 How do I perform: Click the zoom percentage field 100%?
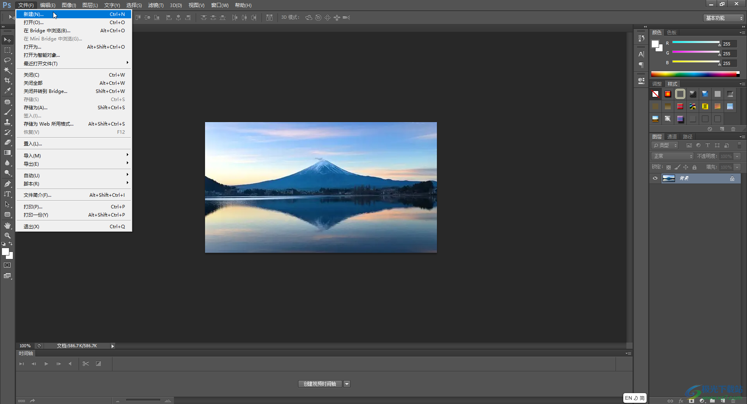[25, 346]
